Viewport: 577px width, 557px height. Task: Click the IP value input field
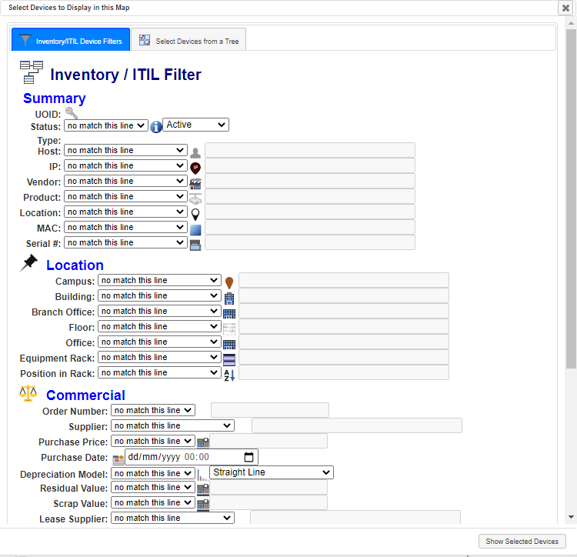(310, 166)
